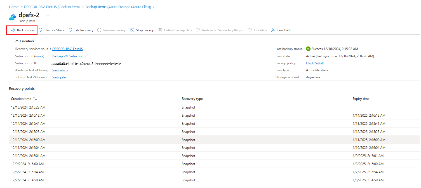Viewport: 421px width, 188px height.
Task: Start File Recovery from the toolbar
Action: pos(81,30)
